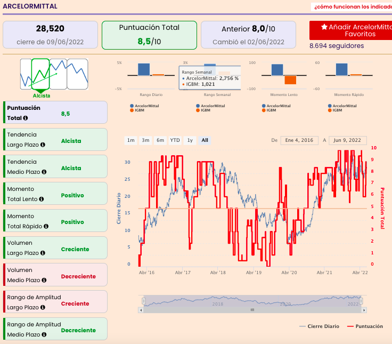Screen dimensions: 392x344
Task: Click left handle of chart range navigator
Action: pyautogui.click(x=144, y=301)
